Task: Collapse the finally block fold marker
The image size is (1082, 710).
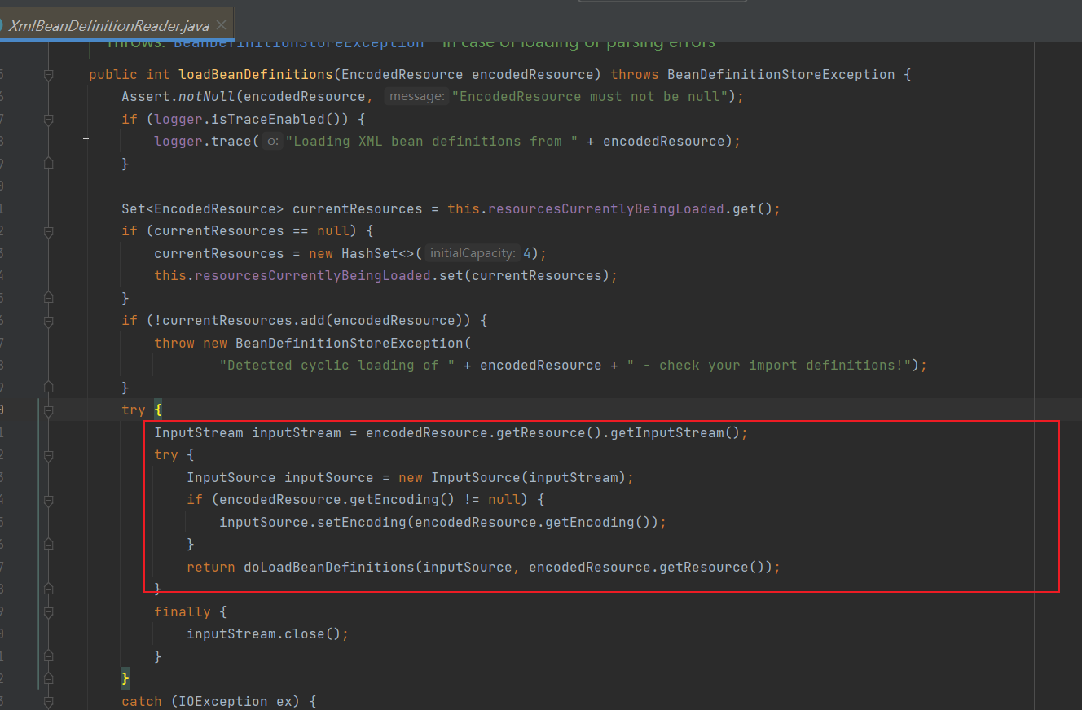Action: tap(48, 612)
